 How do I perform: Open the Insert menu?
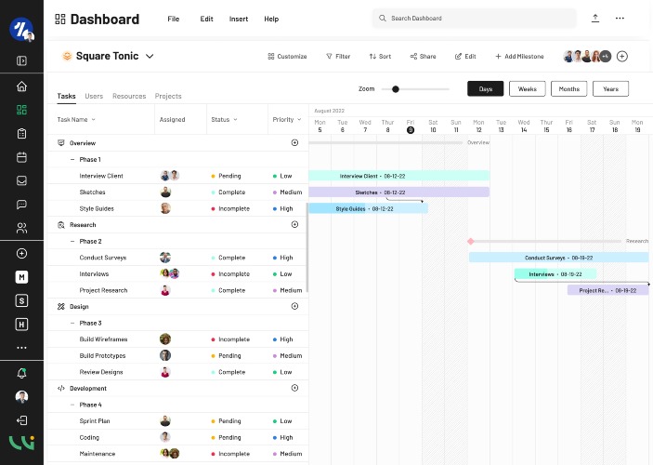tap(239, 19)
